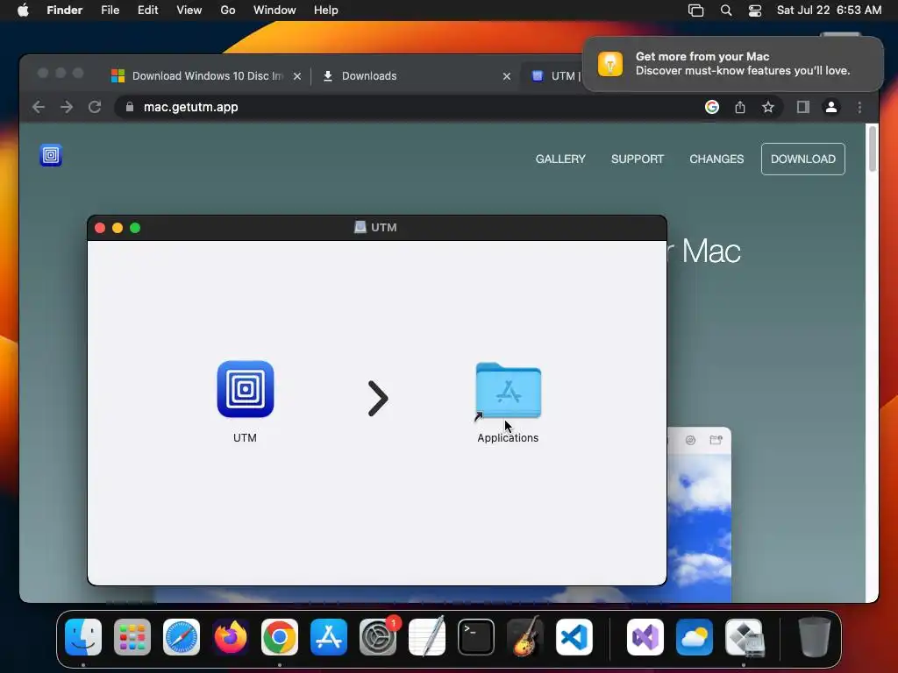Click the Stage Manager menu bar icon

(x=695, y=11)
